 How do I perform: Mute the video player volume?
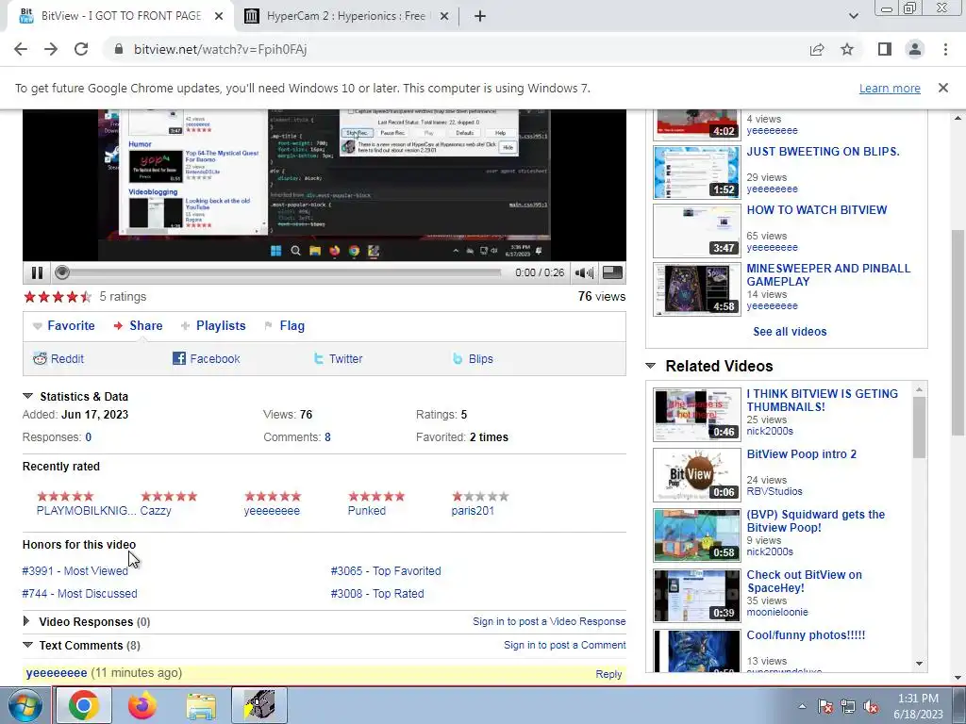(583, 272)
